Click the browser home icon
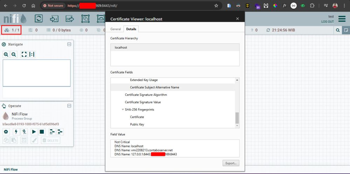 [x=33, y=6]
